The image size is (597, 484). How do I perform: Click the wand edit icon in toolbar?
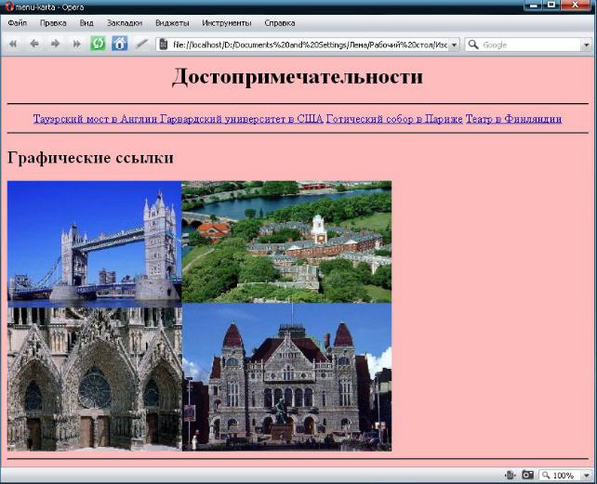141,44
